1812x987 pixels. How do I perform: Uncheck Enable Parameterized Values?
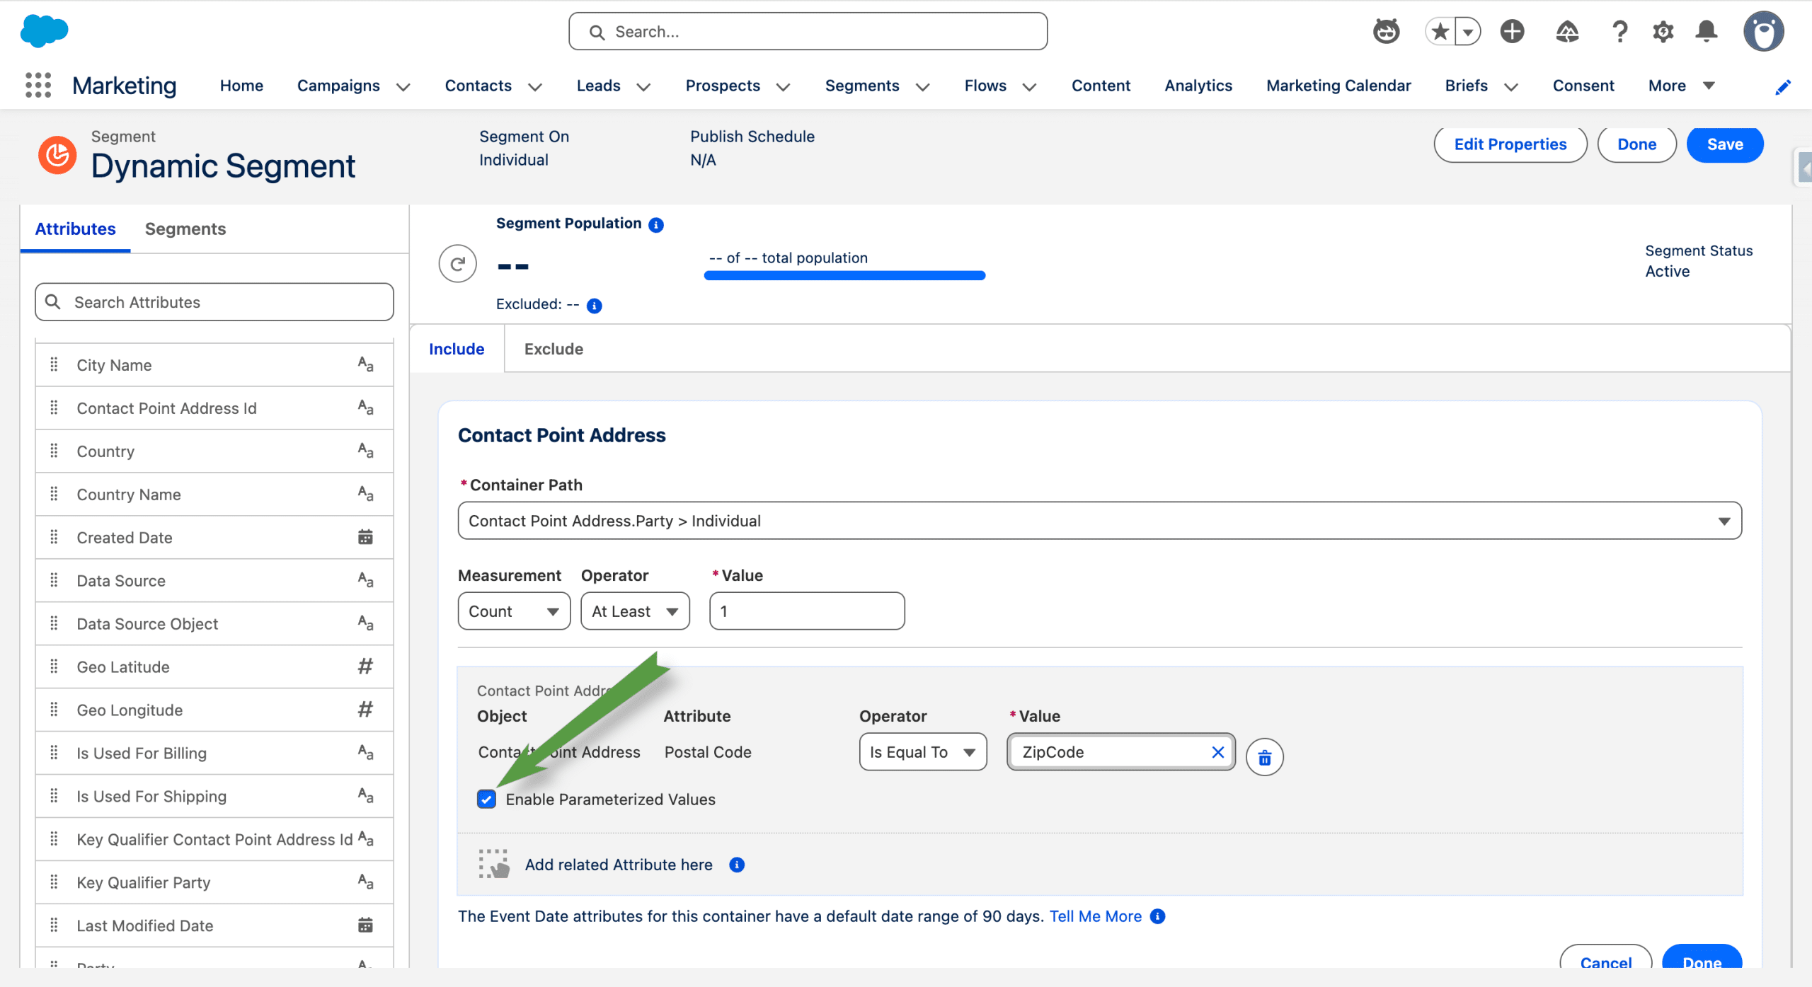coord(486,800)
